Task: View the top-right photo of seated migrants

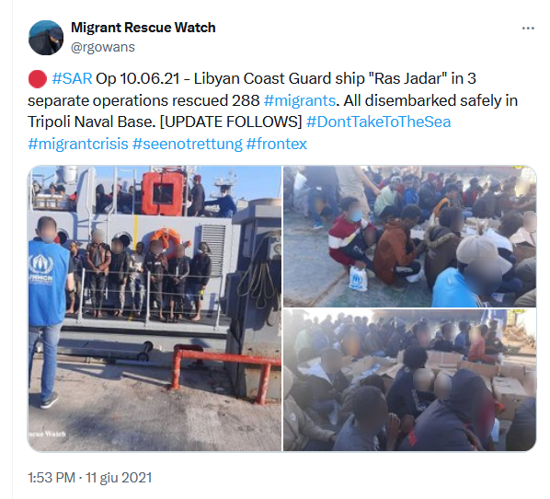Action: pos(409,237)
